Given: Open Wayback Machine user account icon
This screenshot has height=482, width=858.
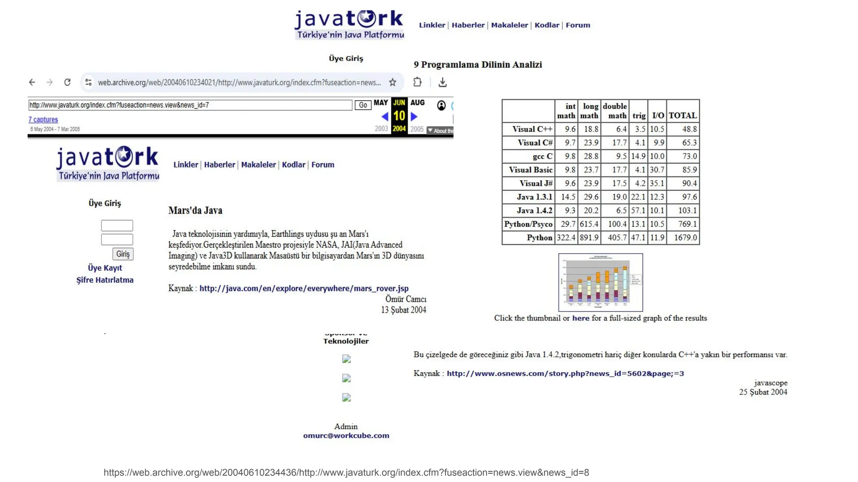Looking at the screenshot, I should 441,105.
